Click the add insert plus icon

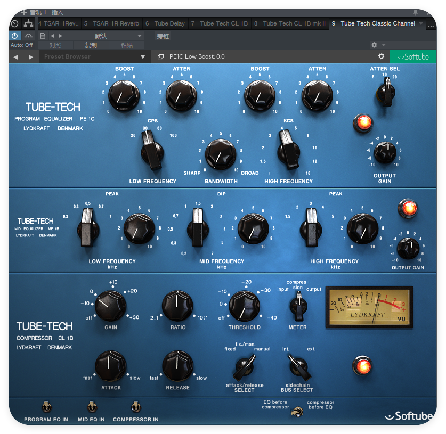pos(24,12)
